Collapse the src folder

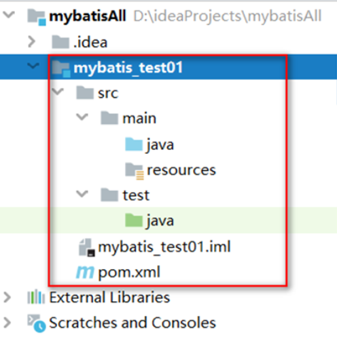coord(58,92)
